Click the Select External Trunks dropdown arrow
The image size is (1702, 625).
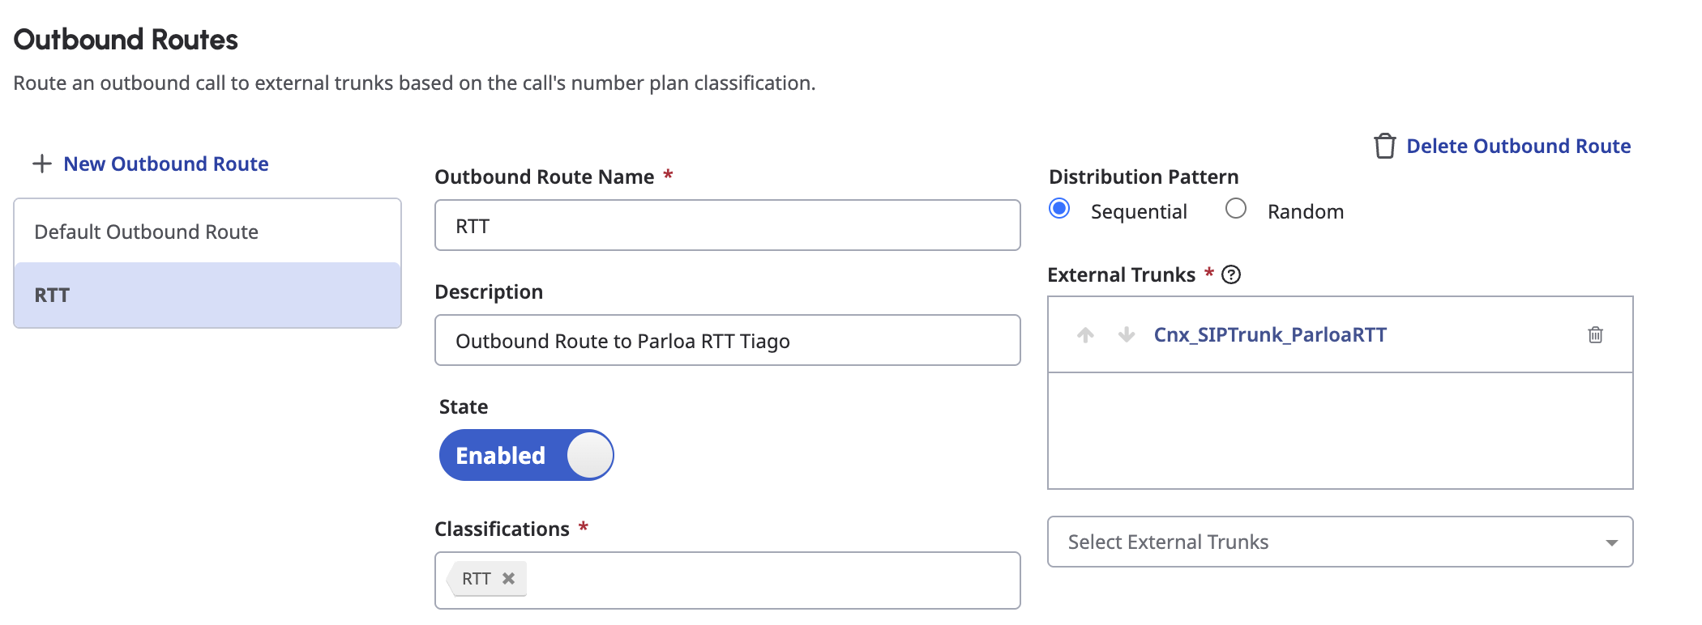(x=1611, y=542)
